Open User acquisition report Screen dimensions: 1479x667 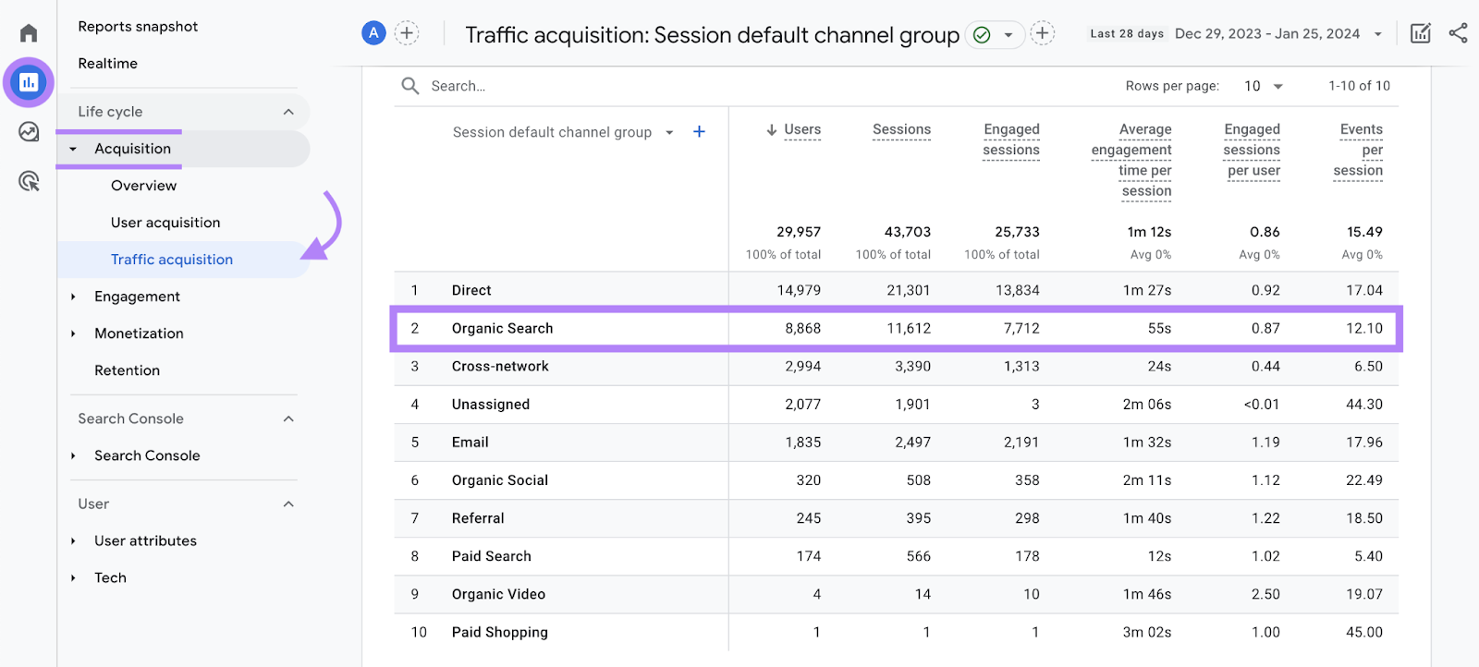tap(165, 223)
